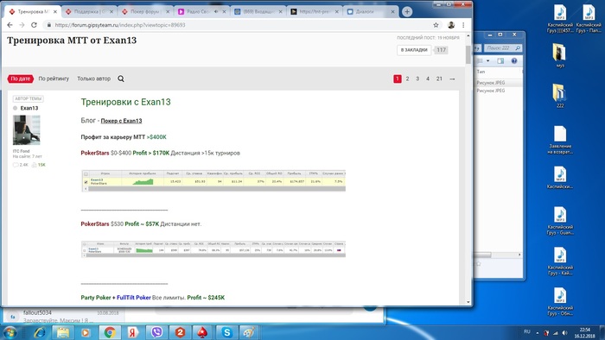
Task: Go to page 21 of the thread
Action: click(439, 79)
